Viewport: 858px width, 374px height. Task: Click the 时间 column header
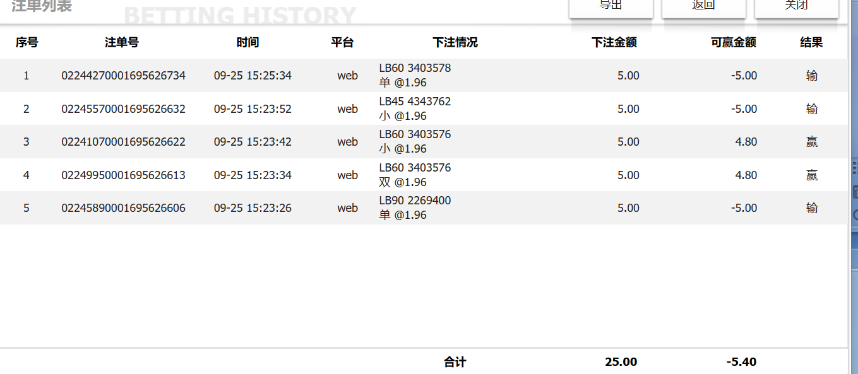(247, 42)
